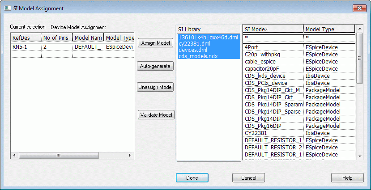The image size is (371, 190).
Task: Click the Model Type filter field
Action: pyautogui.click(x=329, y=38)
